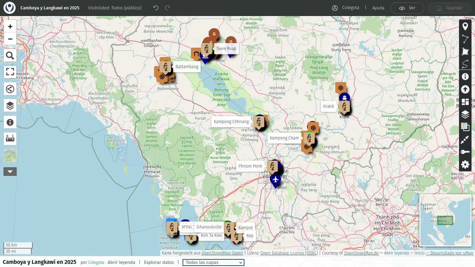Viewport: 475px width, 267px height.
Task: Open the Colegota user menu
Action: click(346, 8)
